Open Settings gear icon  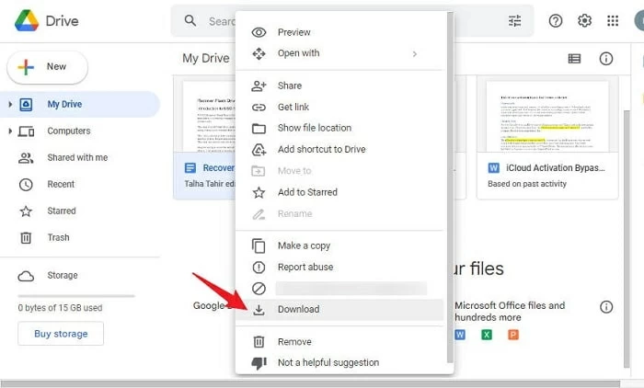[584, 21]
